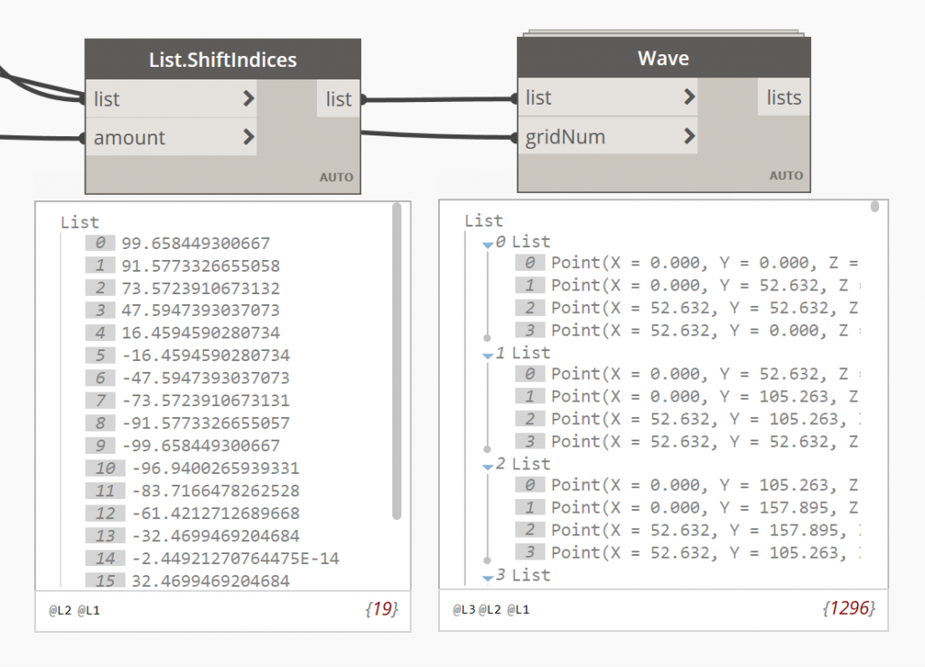Screen dimensions: 925x667
Task: Select index 14 value -2.44921270764475E-14
Action: [x=235, y=559]
